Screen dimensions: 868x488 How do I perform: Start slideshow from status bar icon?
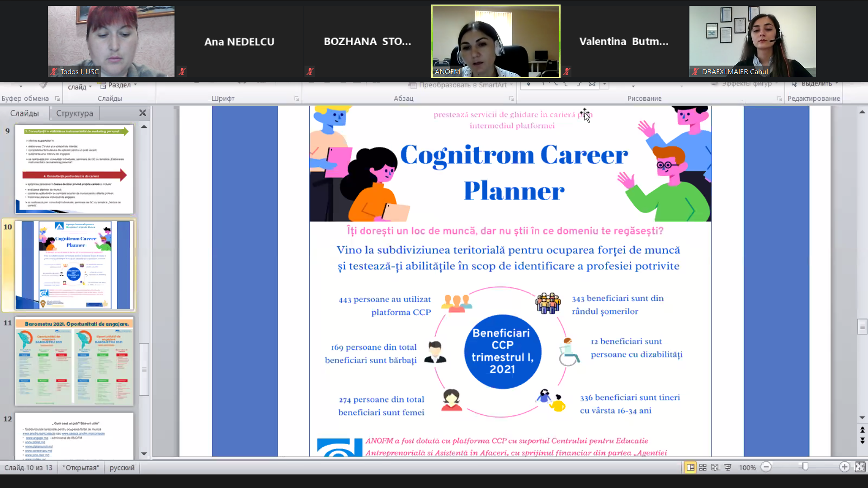coord(727,467)
